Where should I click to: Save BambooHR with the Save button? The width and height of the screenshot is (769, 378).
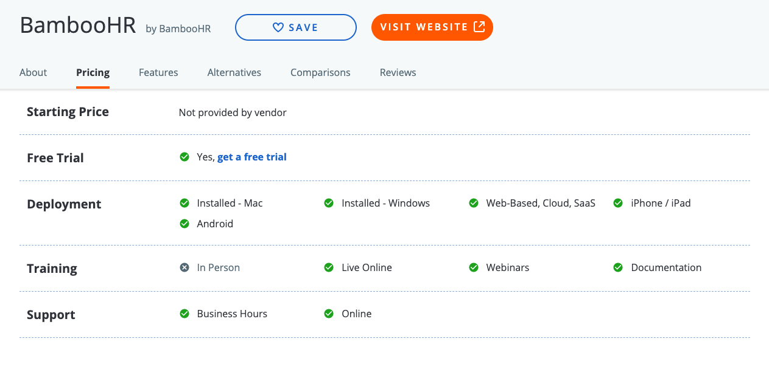click(296, 27)
